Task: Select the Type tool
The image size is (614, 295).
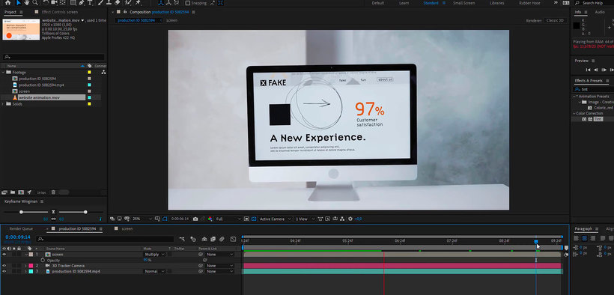Action: (x=91, y=3)
